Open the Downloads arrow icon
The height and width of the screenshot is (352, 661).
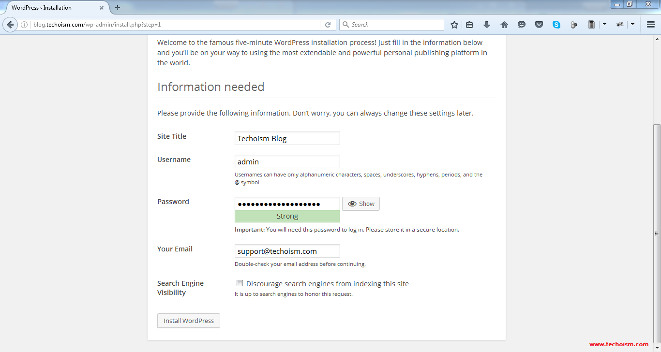[487, 25]
